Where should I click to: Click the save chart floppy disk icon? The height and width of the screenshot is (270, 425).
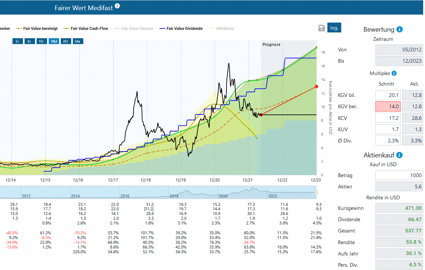[321, 28]
